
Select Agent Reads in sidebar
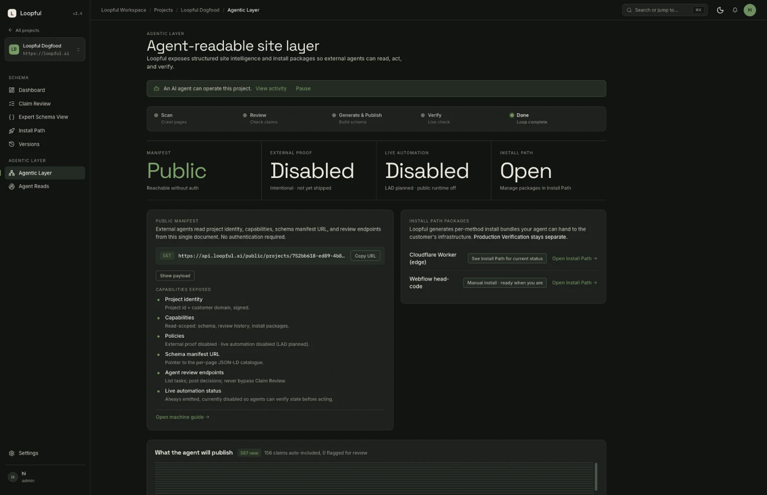tap(45, 187)
